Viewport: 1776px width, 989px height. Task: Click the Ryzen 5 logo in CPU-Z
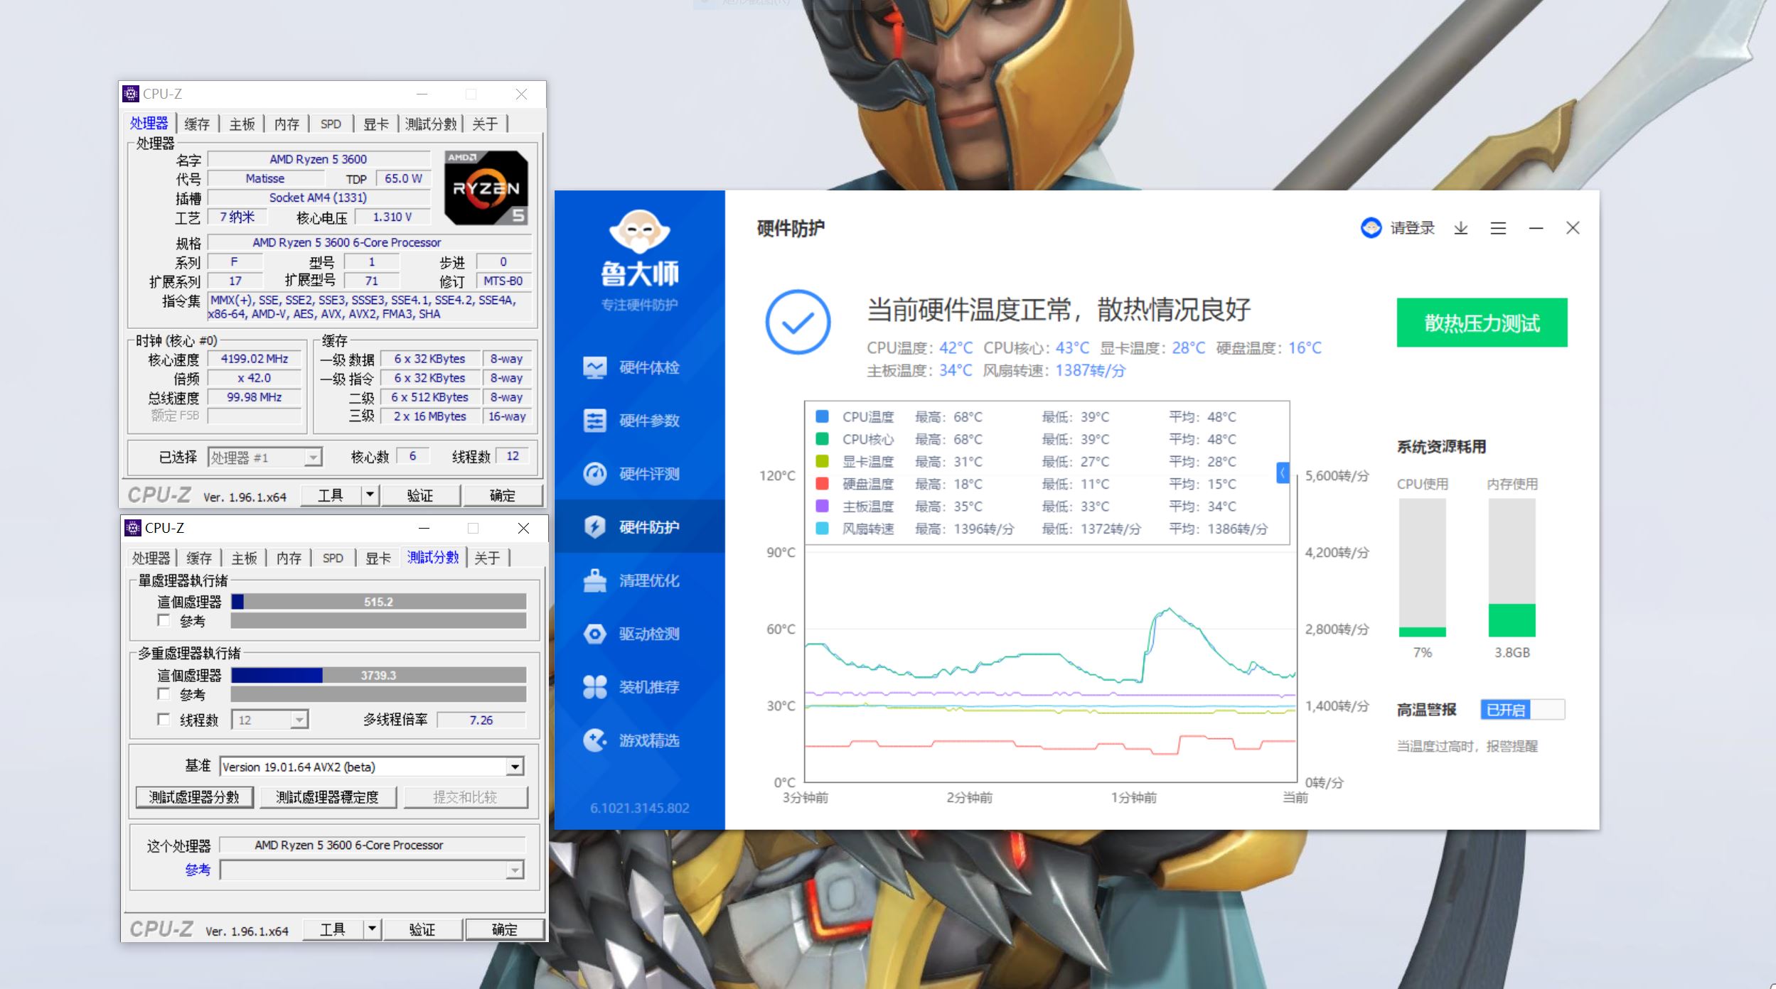(486, 188)
